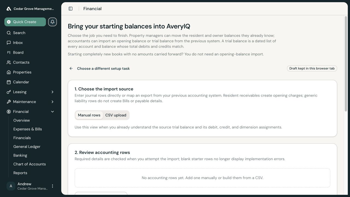Collapse the Financial section chevron
350x197 pixels.
[x=52, y=112]
